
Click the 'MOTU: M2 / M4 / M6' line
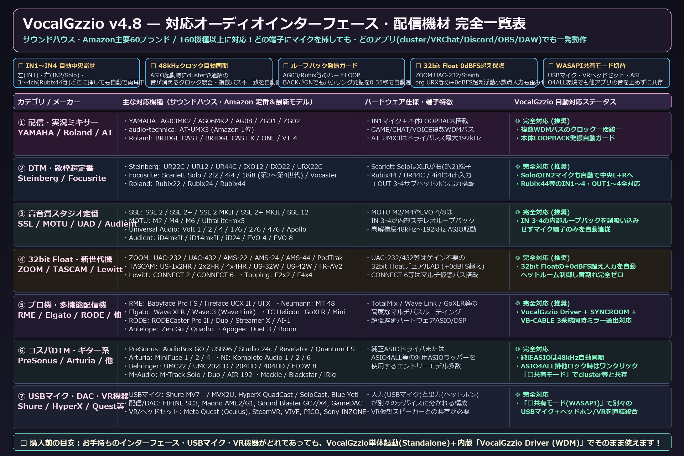184,221
